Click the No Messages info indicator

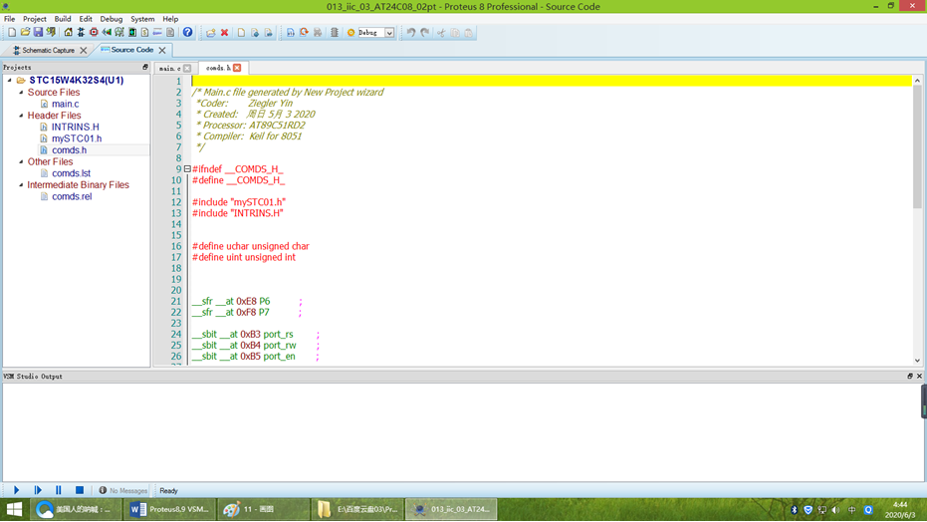click(x=123, y=491)
